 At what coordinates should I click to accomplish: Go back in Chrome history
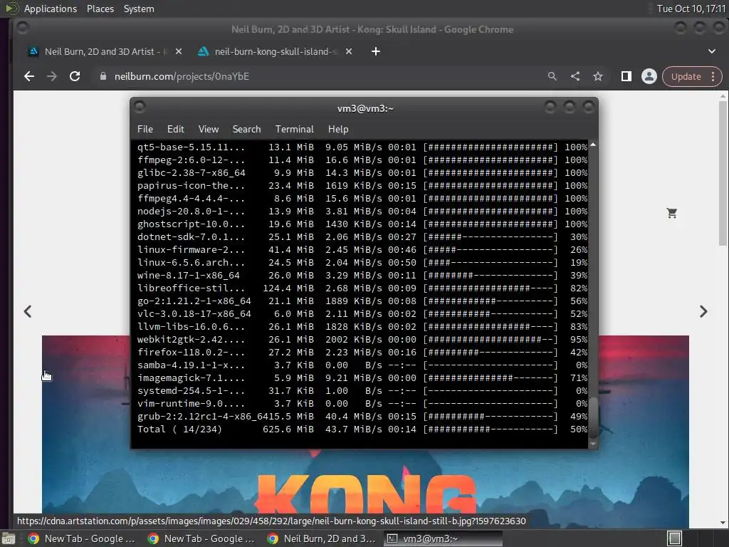[29, 76]
